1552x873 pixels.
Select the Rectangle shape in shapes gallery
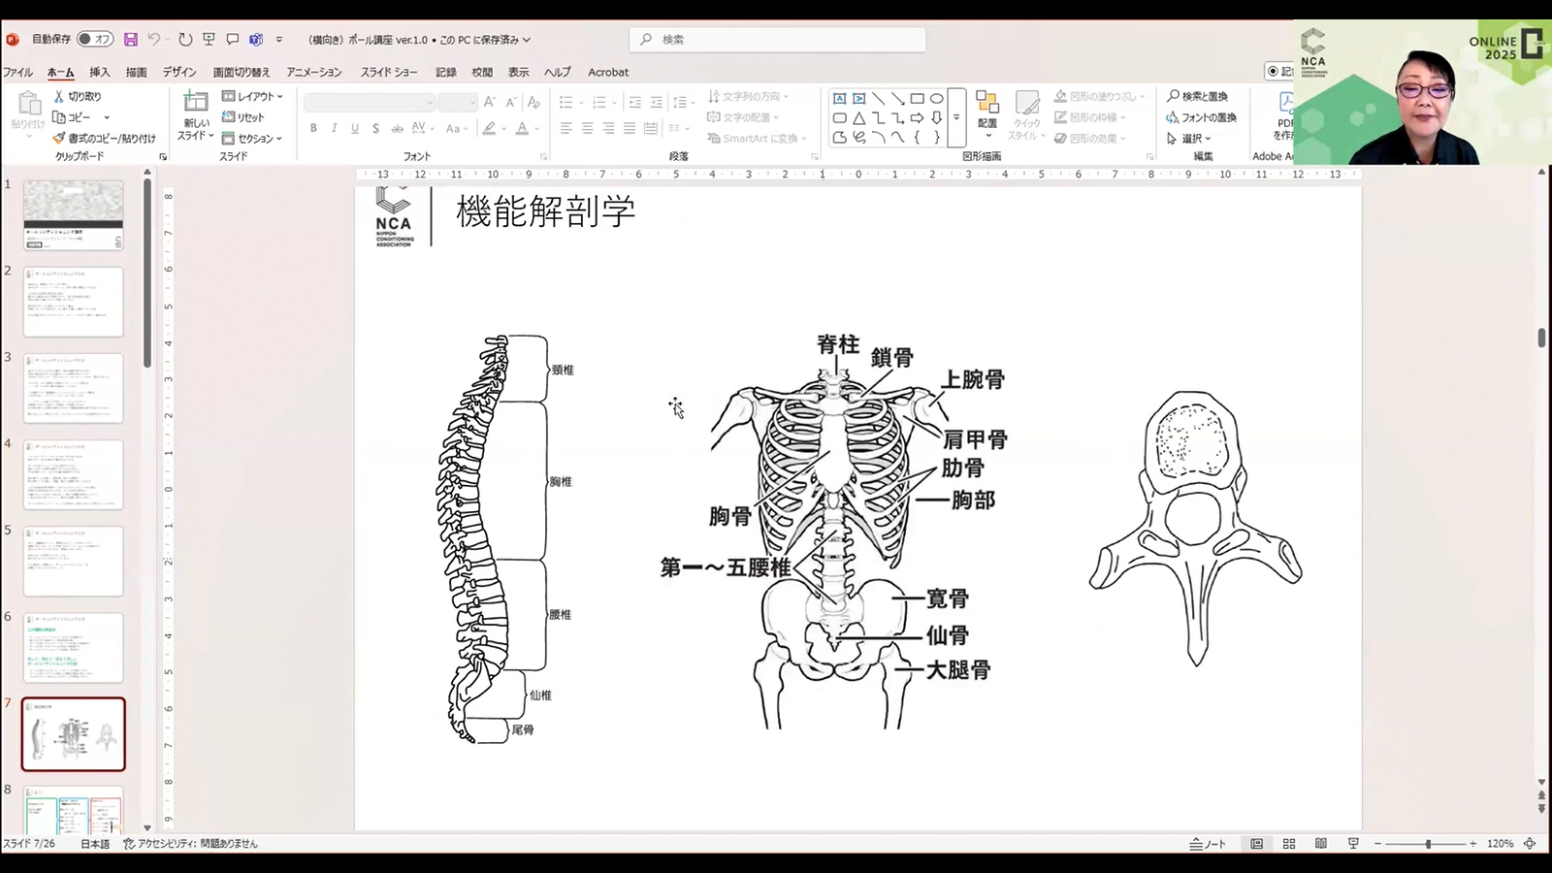pos(917,99)
